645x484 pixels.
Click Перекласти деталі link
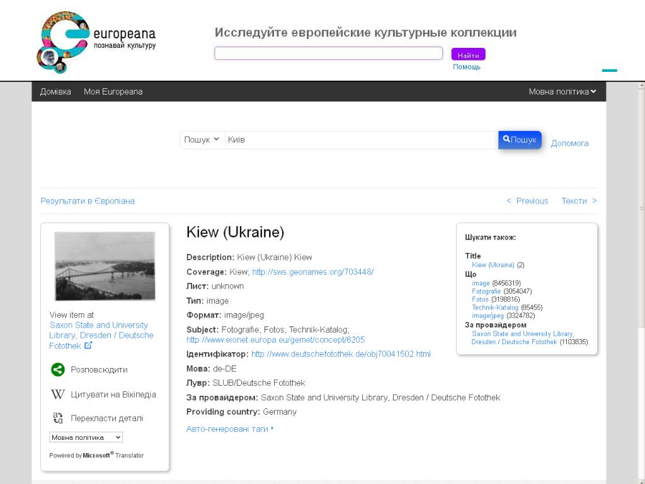coord(107,418)
